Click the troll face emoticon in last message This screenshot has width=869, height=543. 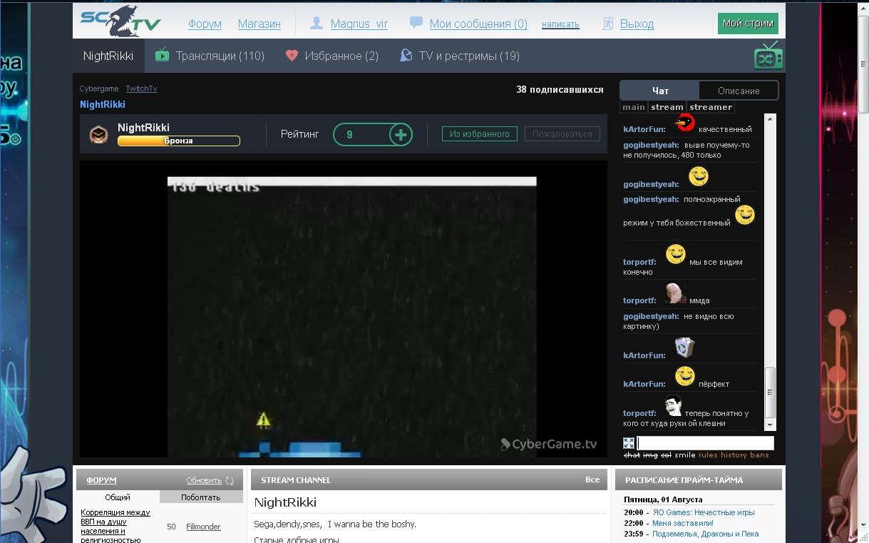pyautogui.click(x=674, y=406)
